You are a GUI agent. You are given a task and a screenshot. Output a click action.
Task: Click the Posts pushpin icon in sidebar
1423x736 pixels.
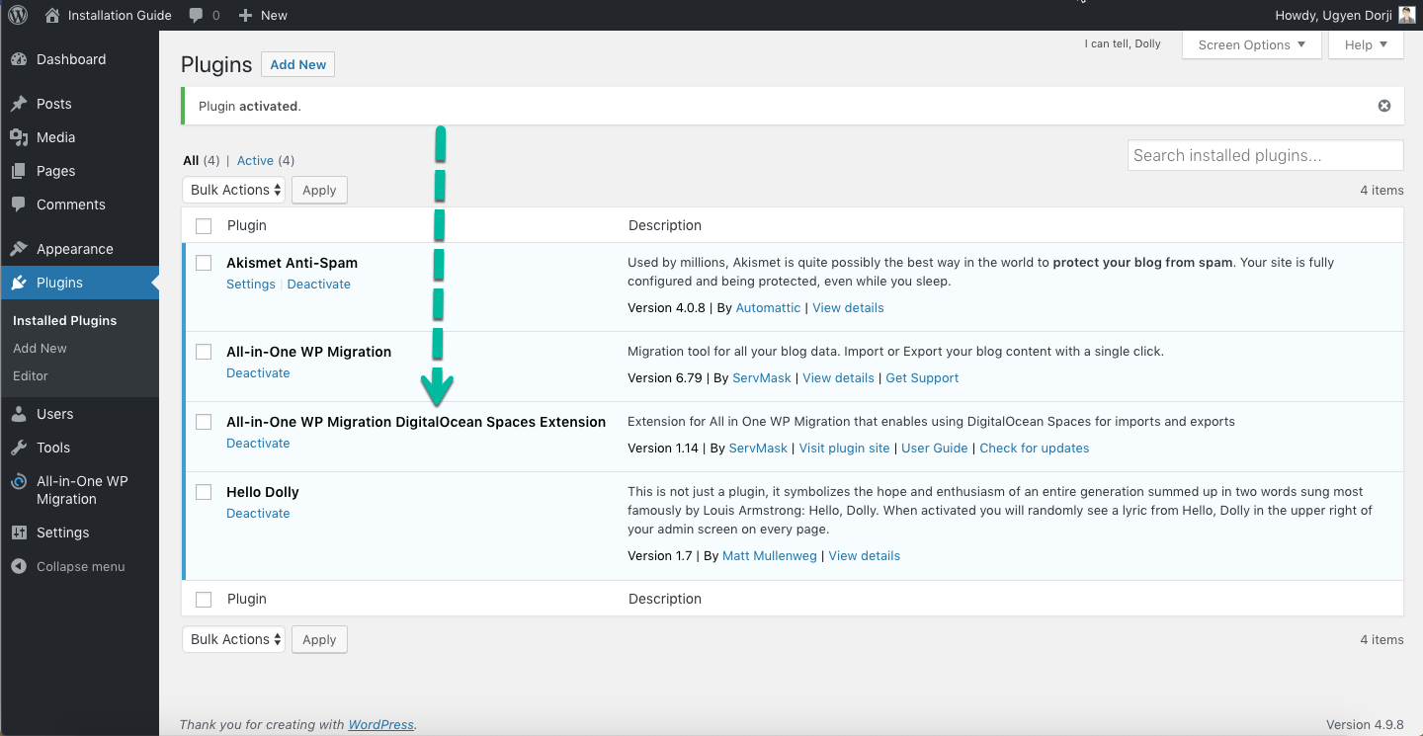19,104
